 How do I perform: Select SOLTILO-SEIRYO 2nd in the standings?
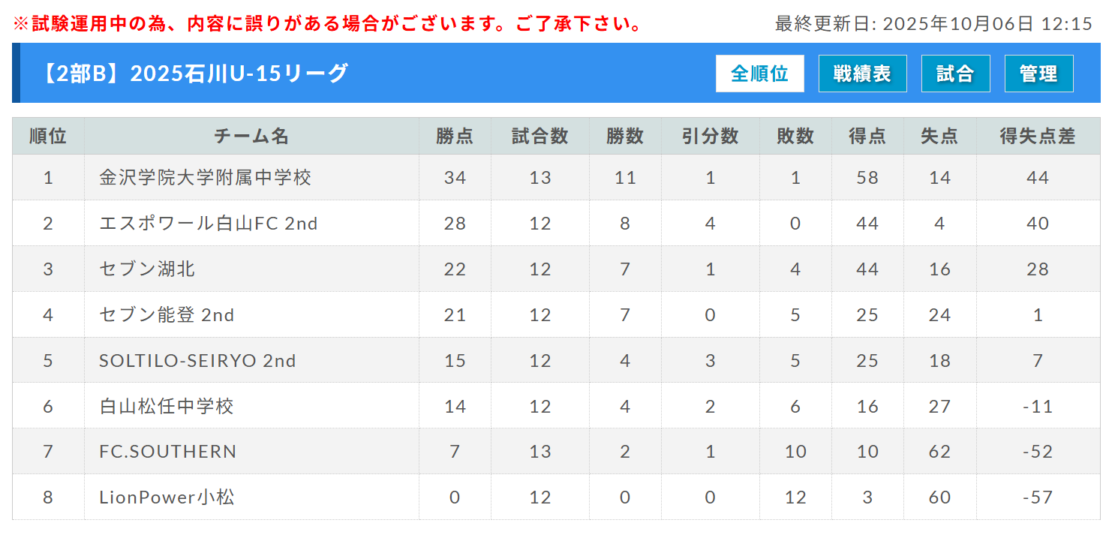tap(197, 361)
